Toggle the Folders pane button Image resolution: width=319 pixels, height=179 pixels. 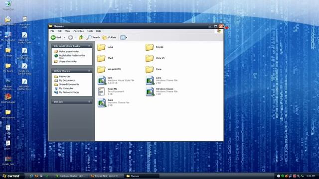coord(110,37)
